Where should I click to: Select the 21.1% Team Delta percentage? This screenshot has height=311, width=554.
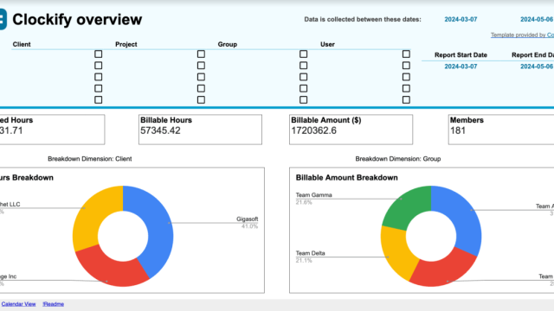(304, 261)
